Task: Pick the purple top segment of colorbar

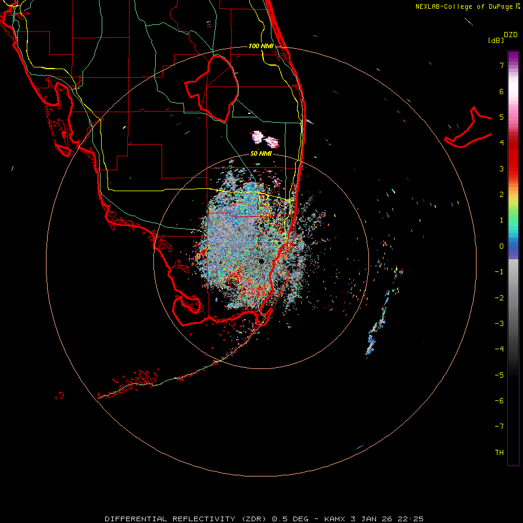Action: point(513,58)
